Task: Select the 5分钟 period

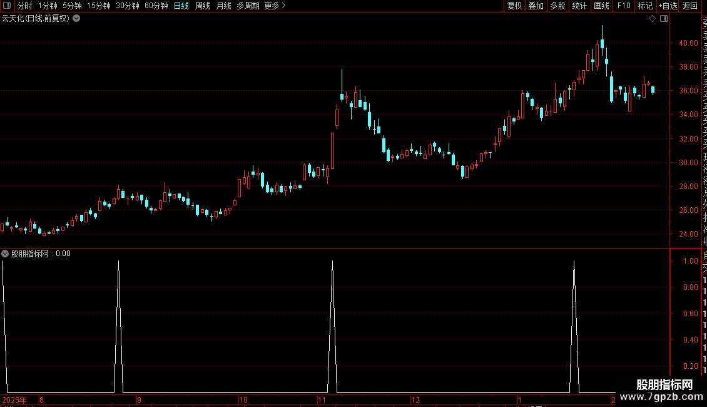Action: tap(72, 6)
